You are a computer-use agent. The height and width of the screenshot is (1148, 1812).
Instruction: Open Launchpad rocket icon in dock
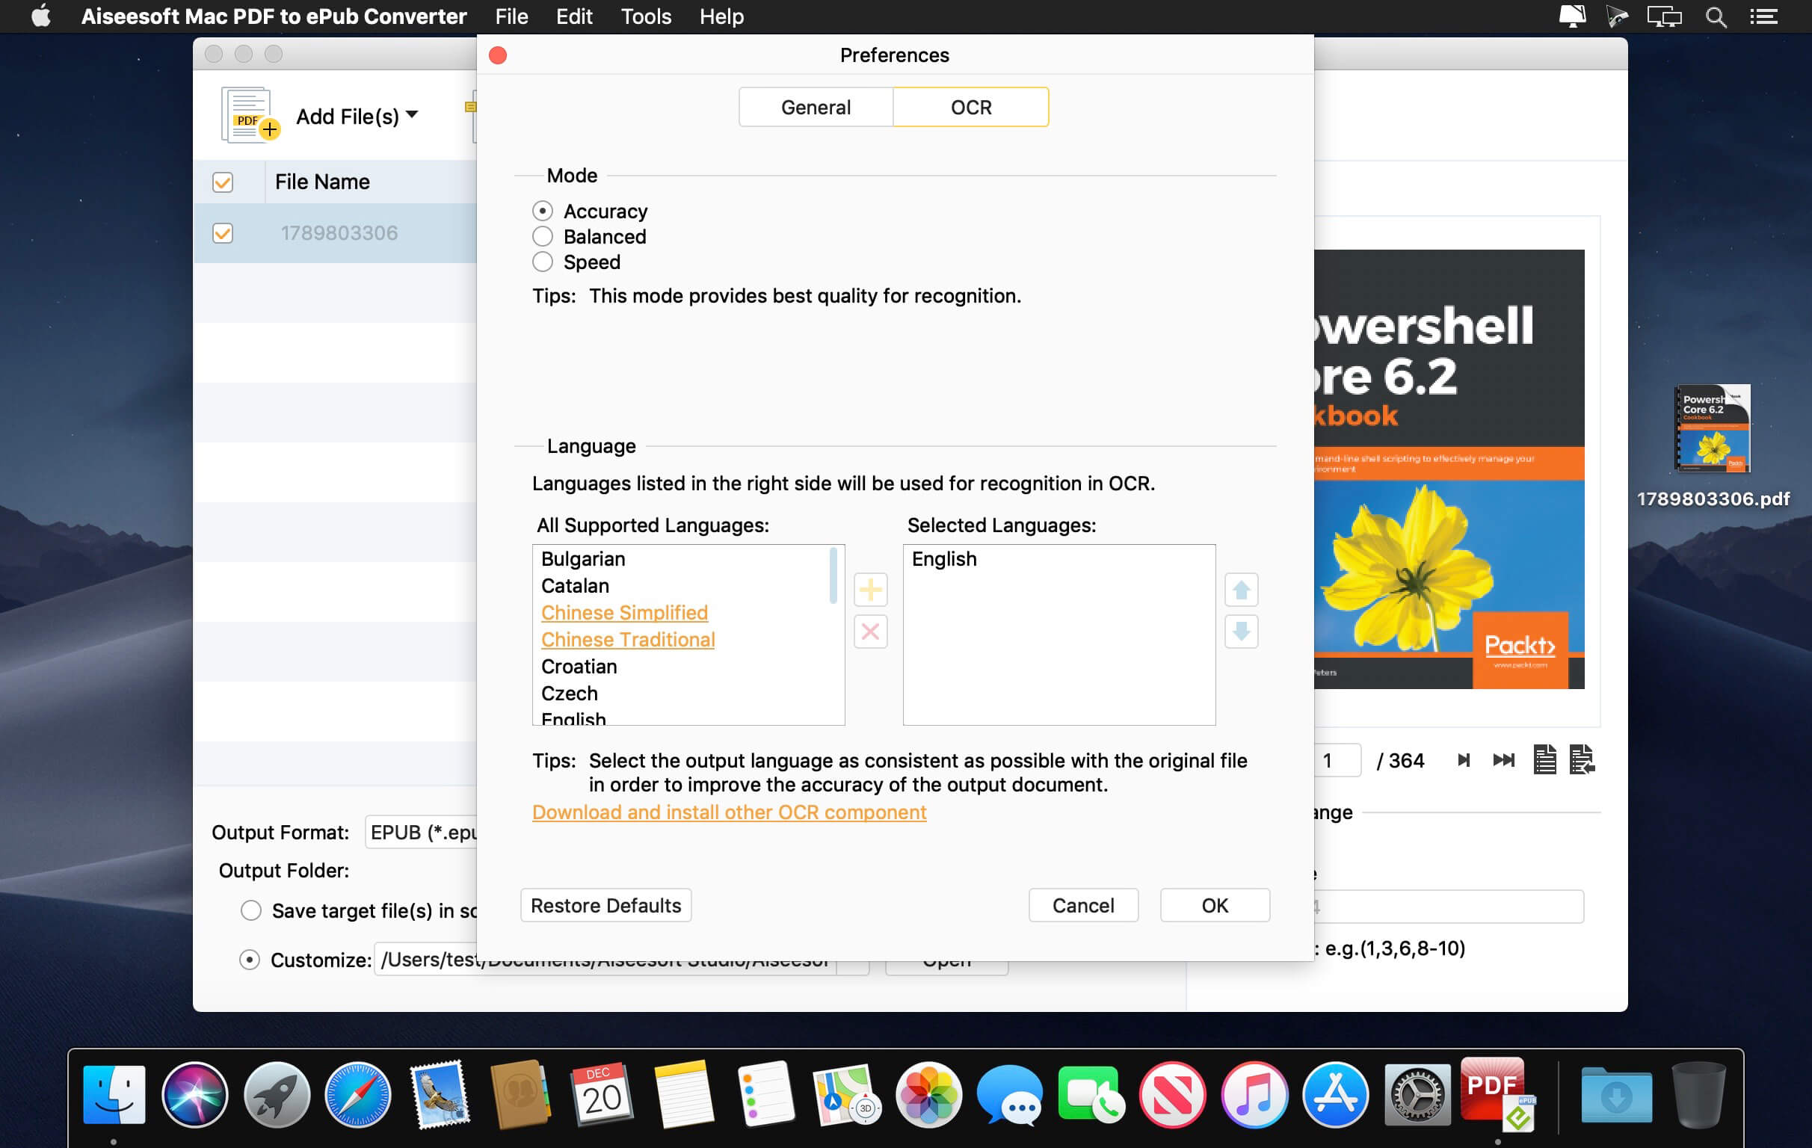tap(276, 1095)
